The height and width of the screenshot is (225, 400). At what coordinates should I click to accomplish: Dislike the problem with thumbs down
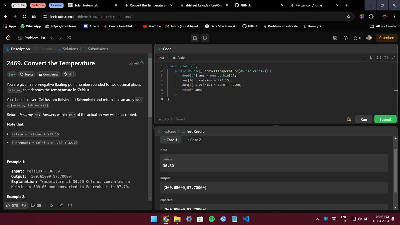[24, 205]
